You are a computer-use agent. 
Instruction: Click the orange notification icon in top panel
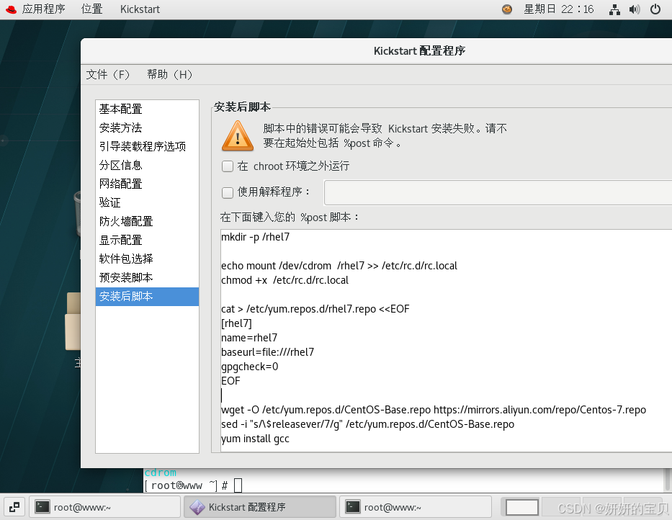(x=506, y=9)
